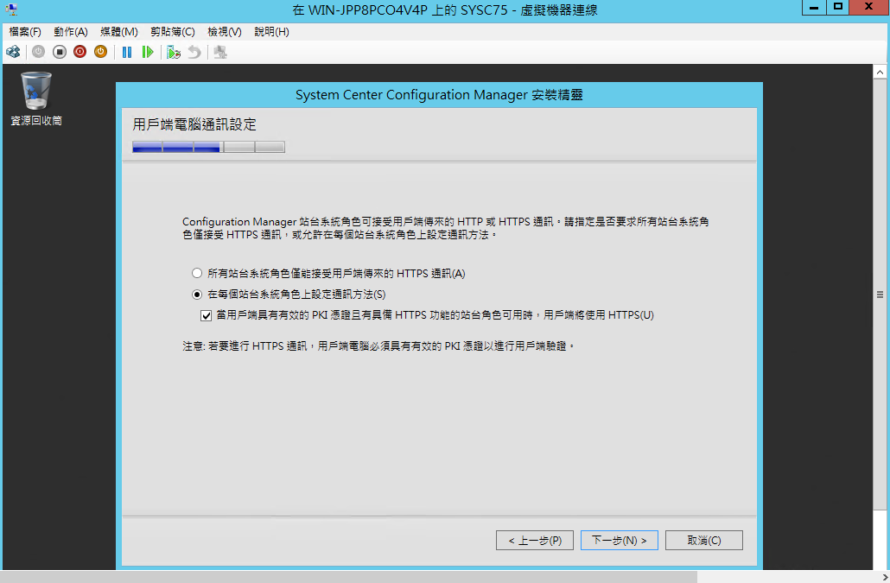Click the 上一步(P) back button
The image size is (890, 583).
[x=535, y=541]
